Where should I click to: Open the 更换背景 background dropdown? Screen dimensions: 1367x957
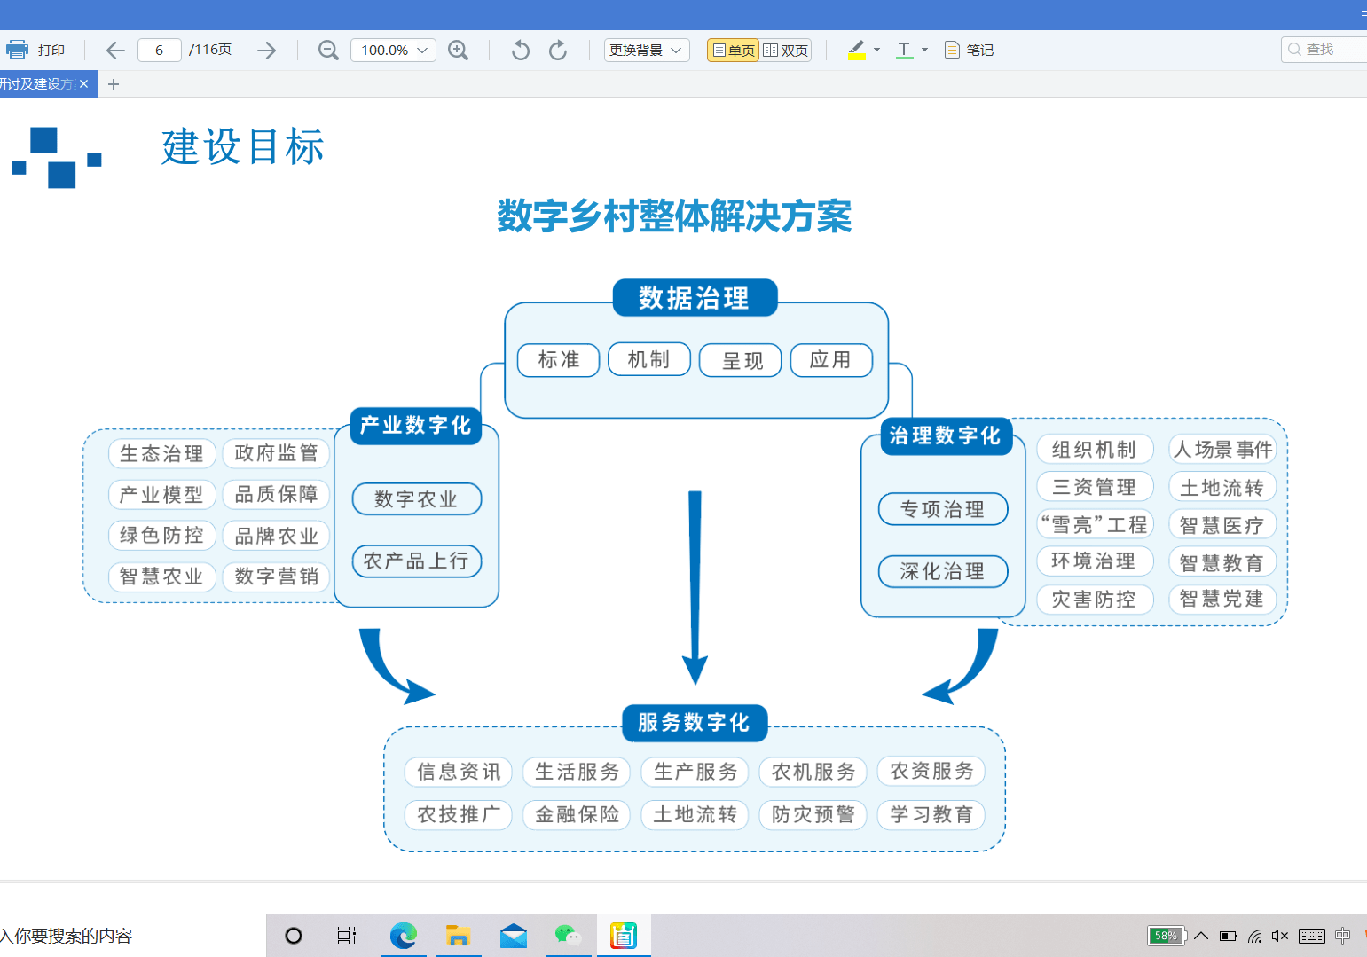647,50
